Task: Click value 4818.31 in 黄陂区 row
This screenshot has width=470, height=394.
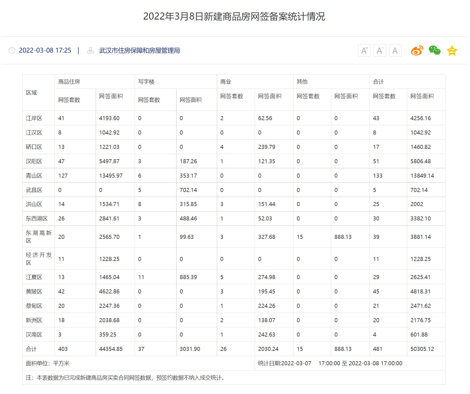Action: 421,291
